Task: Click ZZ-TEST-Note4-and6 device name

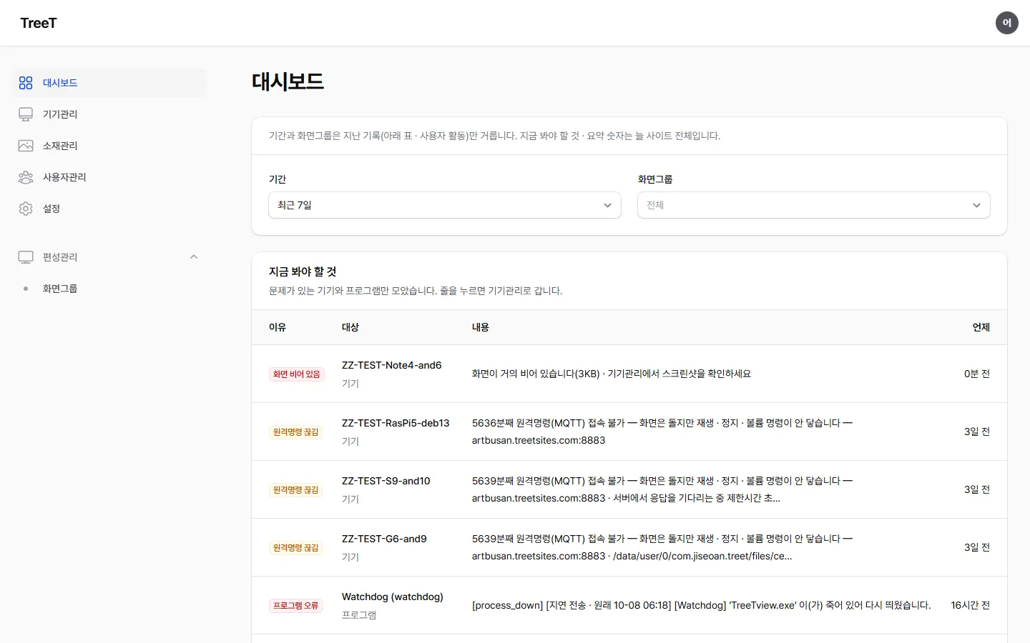Action: [x=392, y=365]
